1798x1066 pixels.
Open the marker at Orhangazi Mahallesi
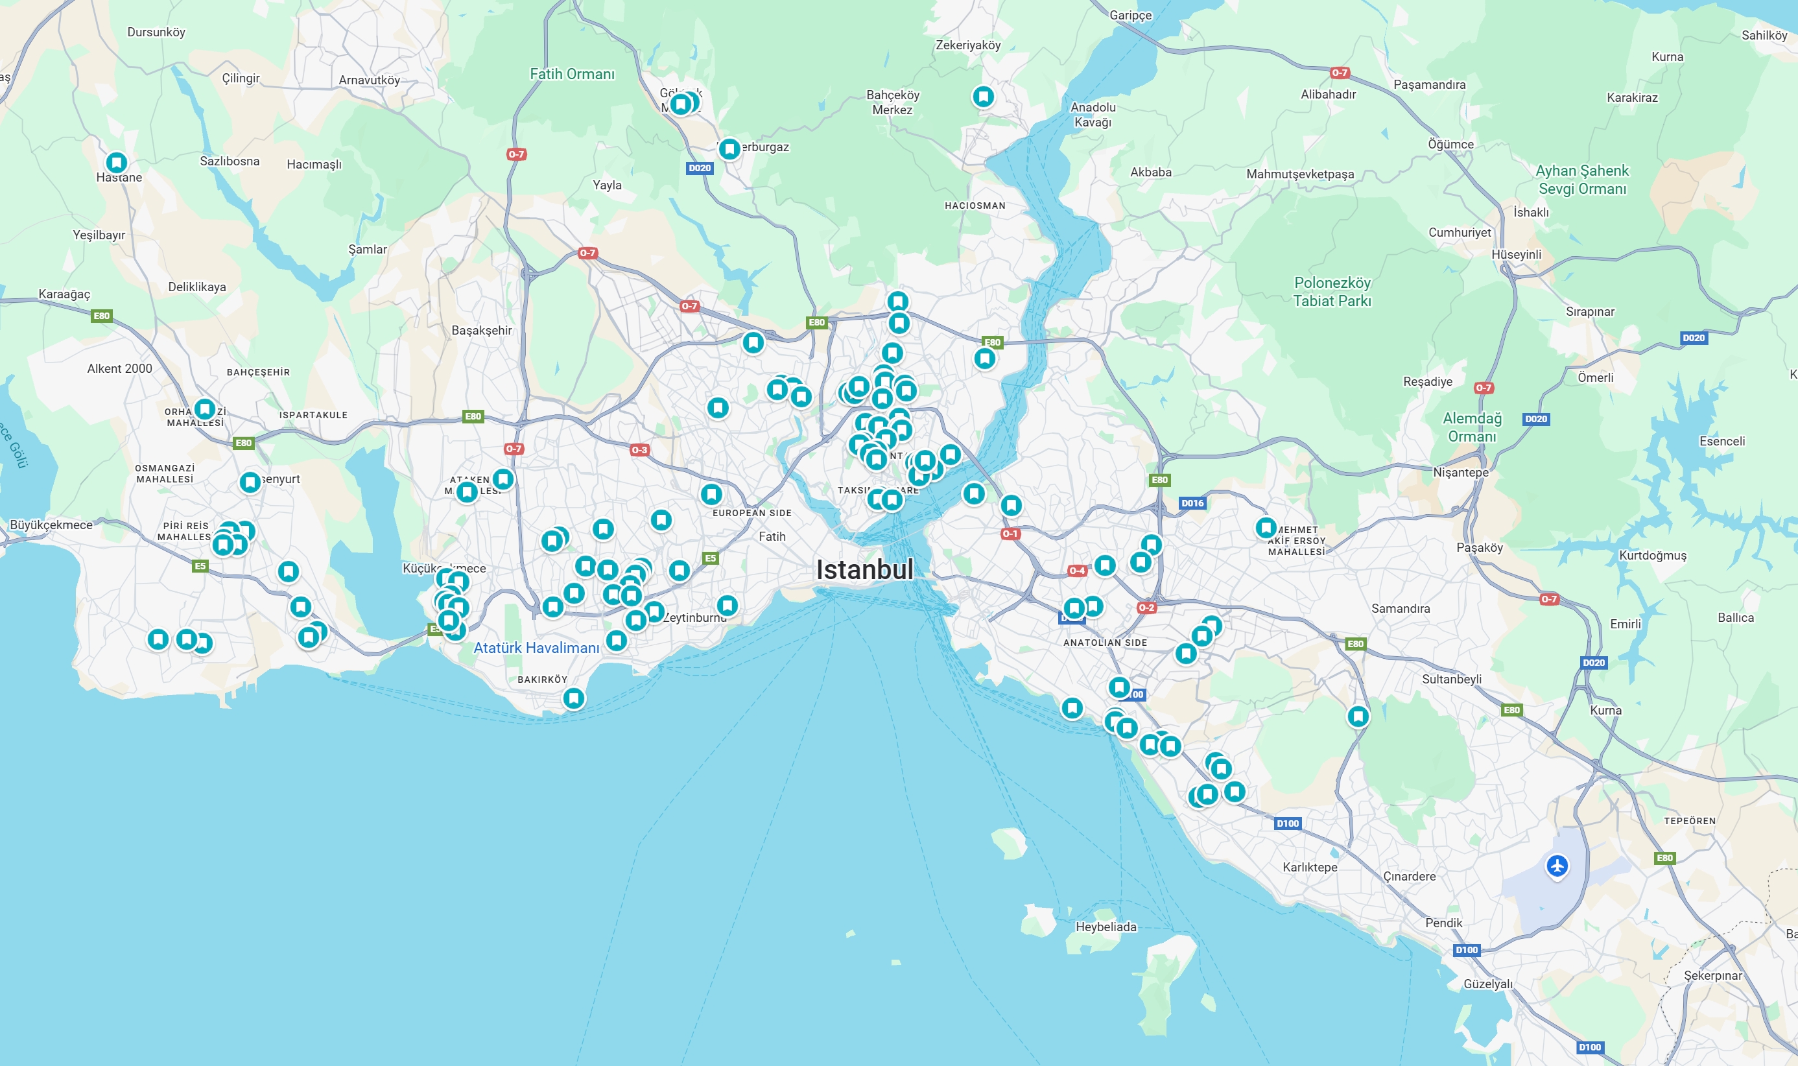coord(205,409)
